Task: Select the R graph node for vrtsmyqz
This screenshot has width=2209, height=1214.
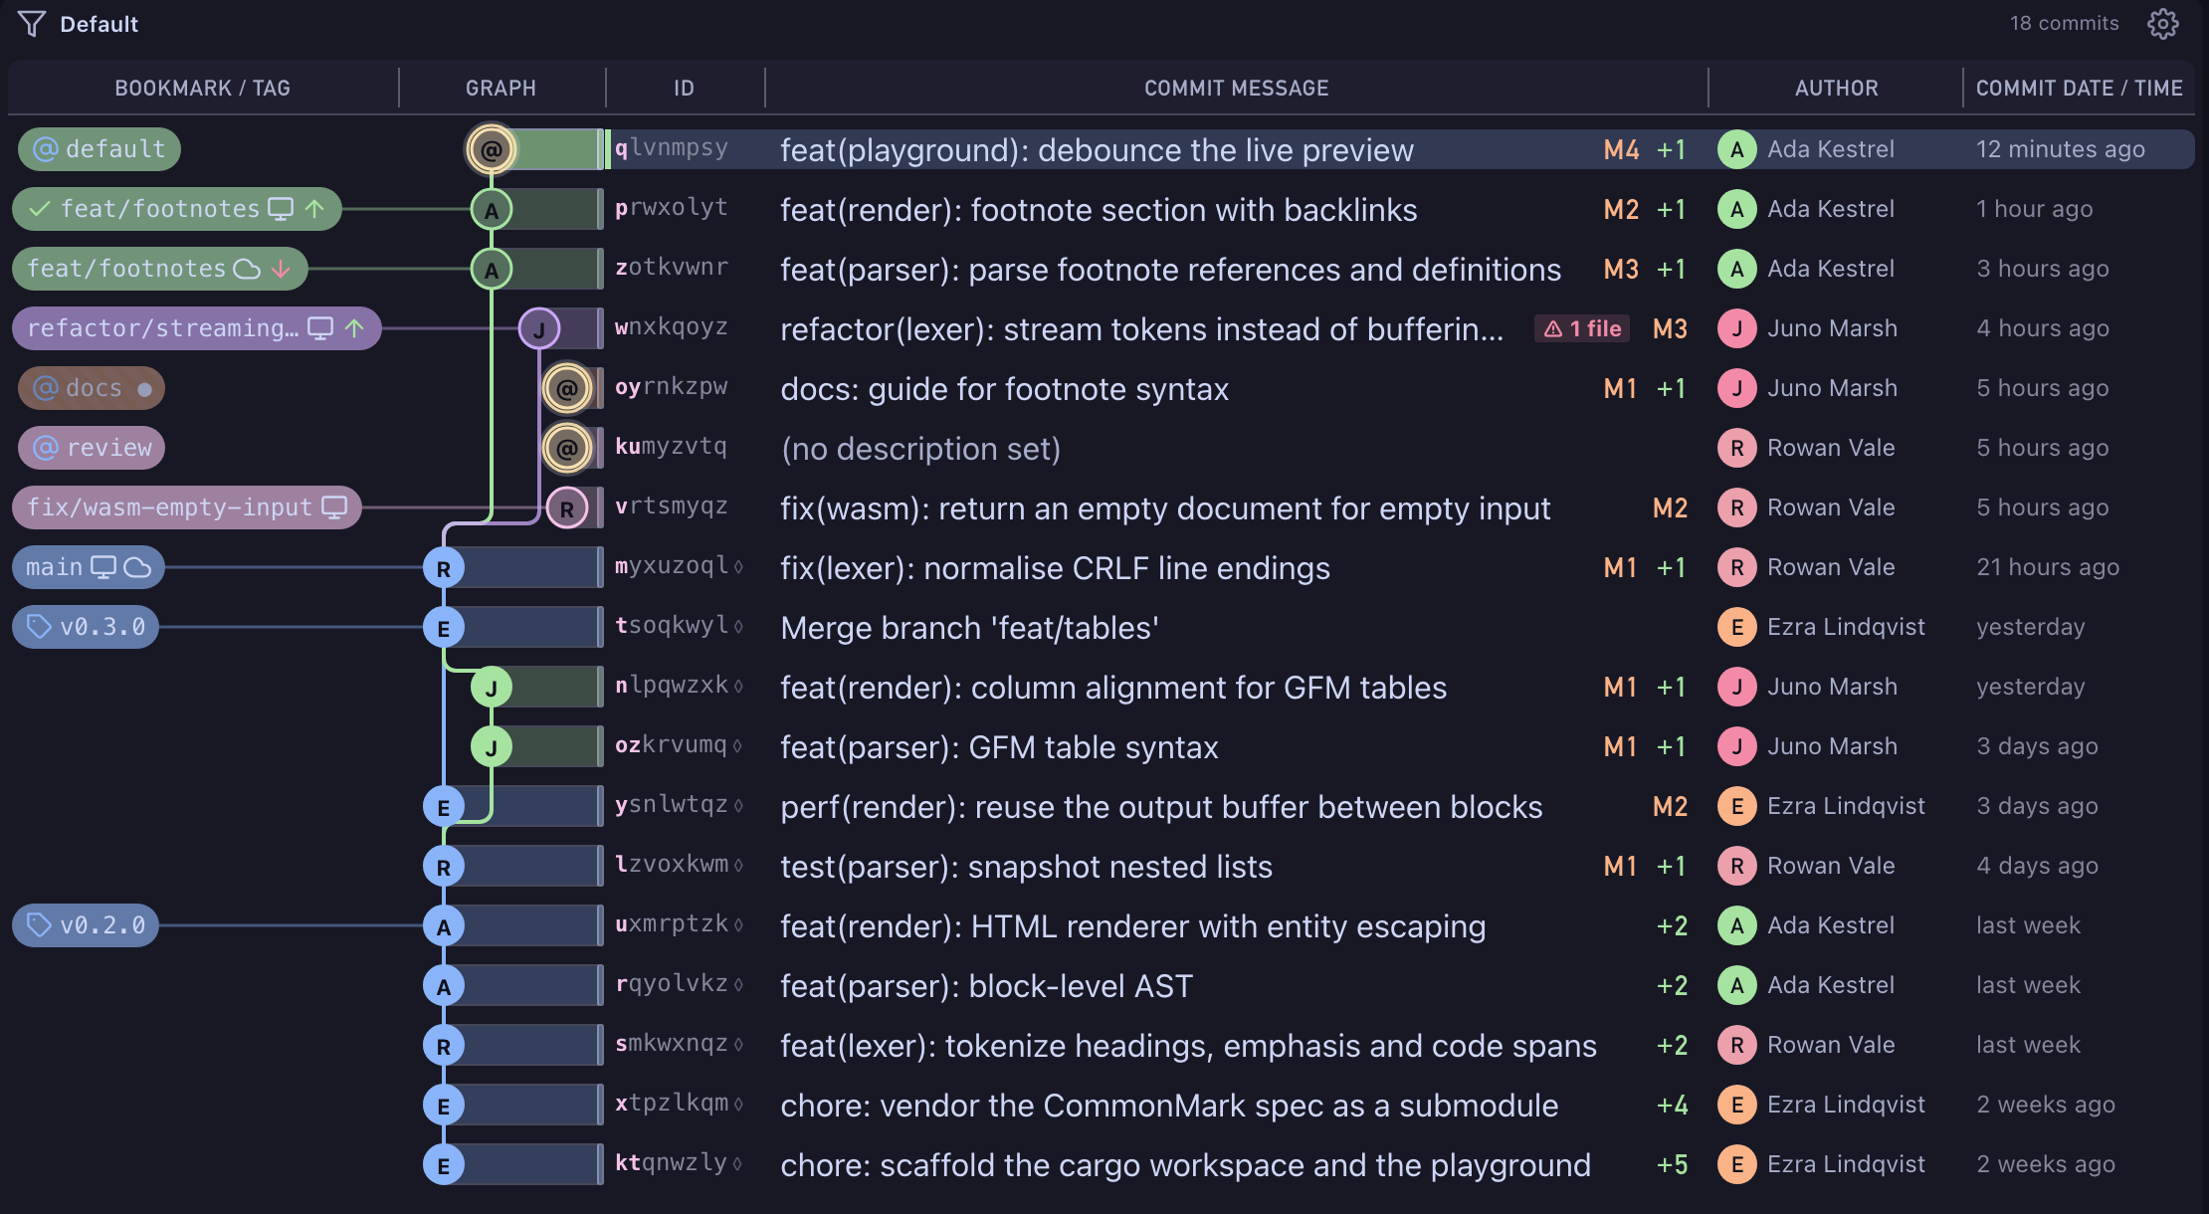Action: 567,507
